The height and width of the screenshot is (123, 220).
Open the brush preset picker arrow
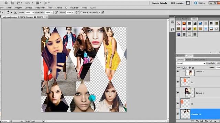coord(12,12)
